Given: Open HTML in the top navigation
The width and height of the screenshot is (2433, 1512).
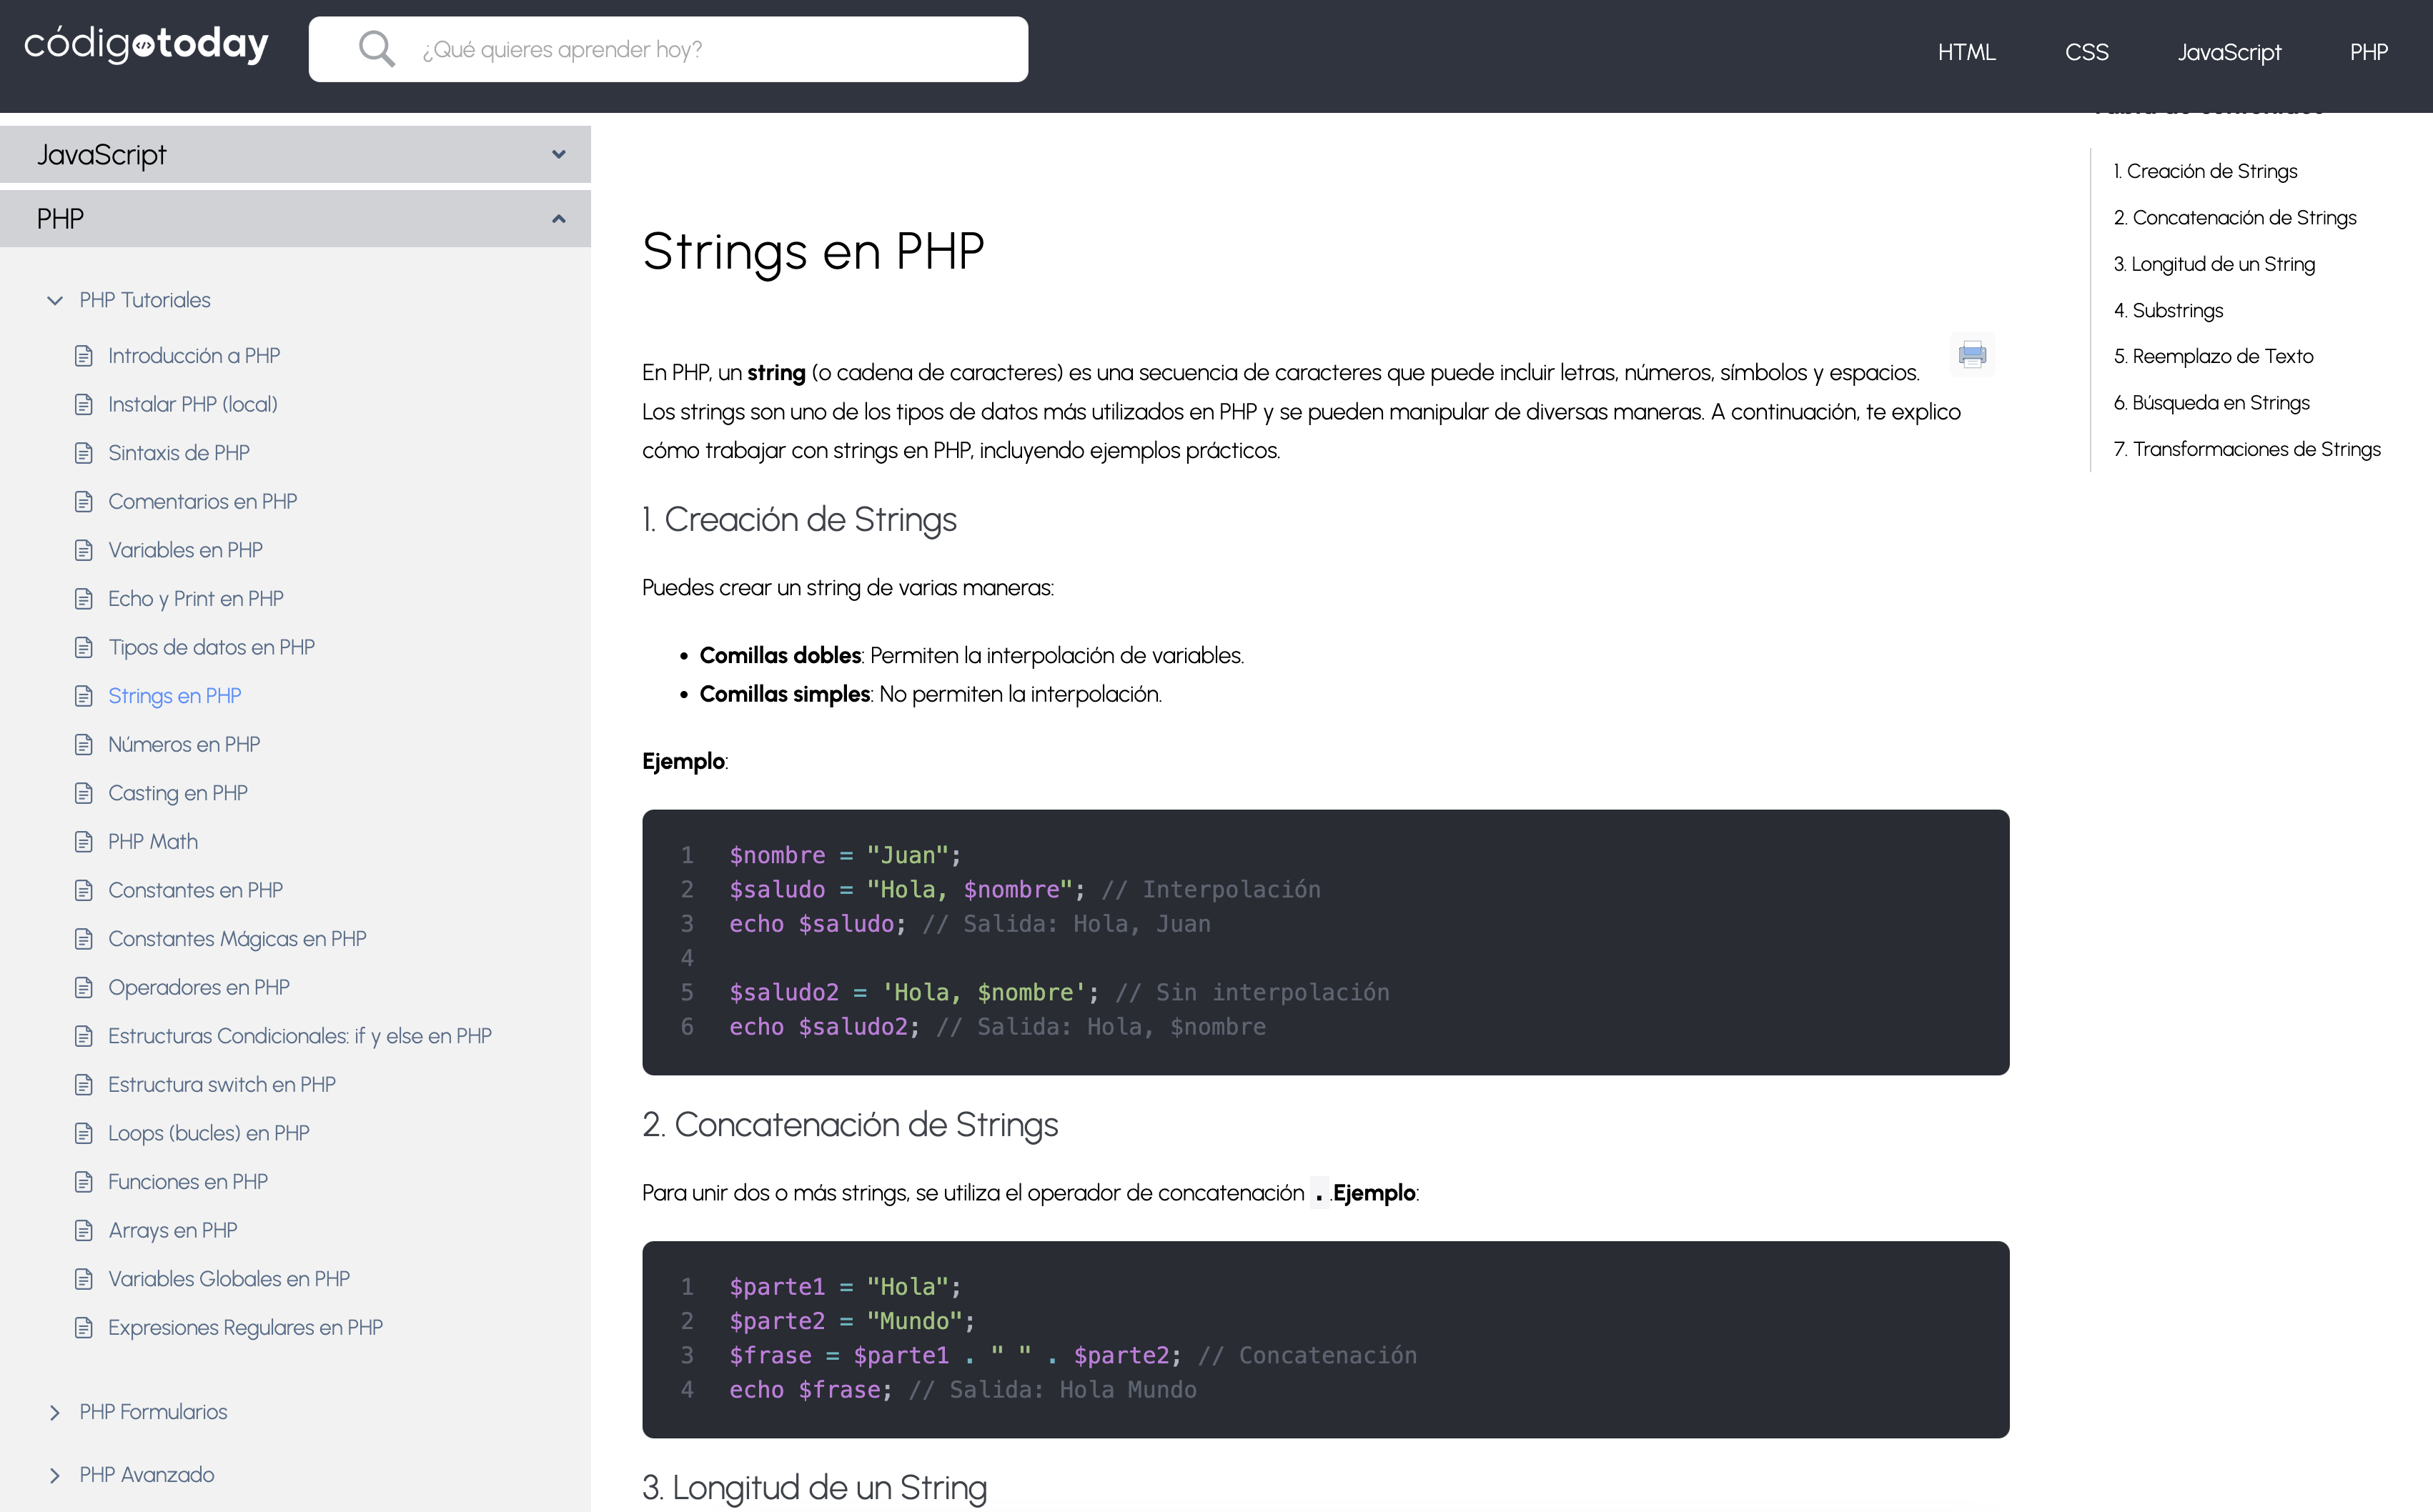Looking at the screenshot, I should pyautogui.click(x=1966, y=52).
